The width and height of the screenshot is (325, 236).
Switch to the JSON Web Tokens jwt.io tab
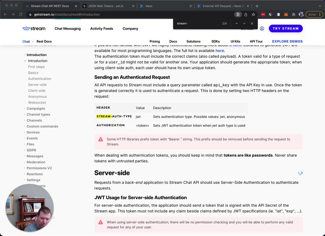(x=106, y=6)
